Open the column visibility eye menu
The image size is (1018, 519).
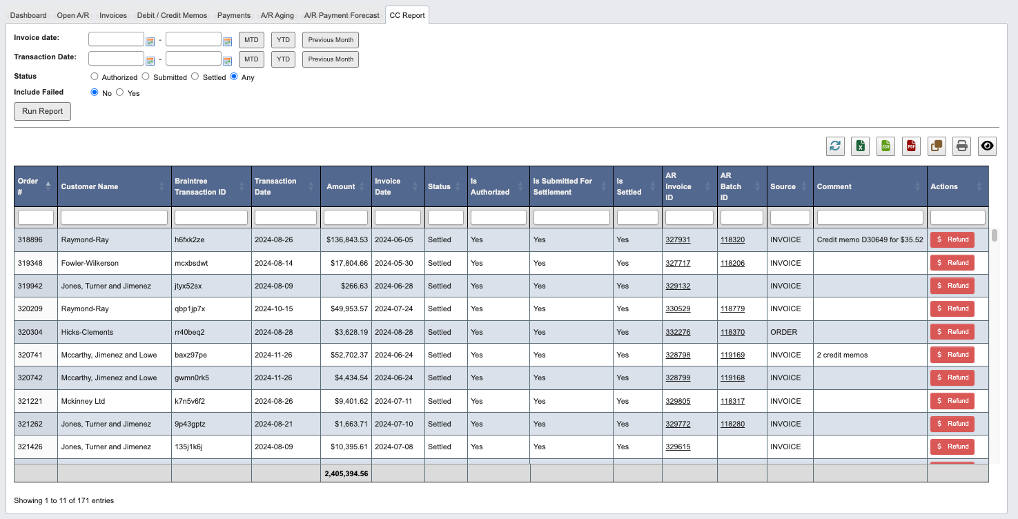coord(987,146)
